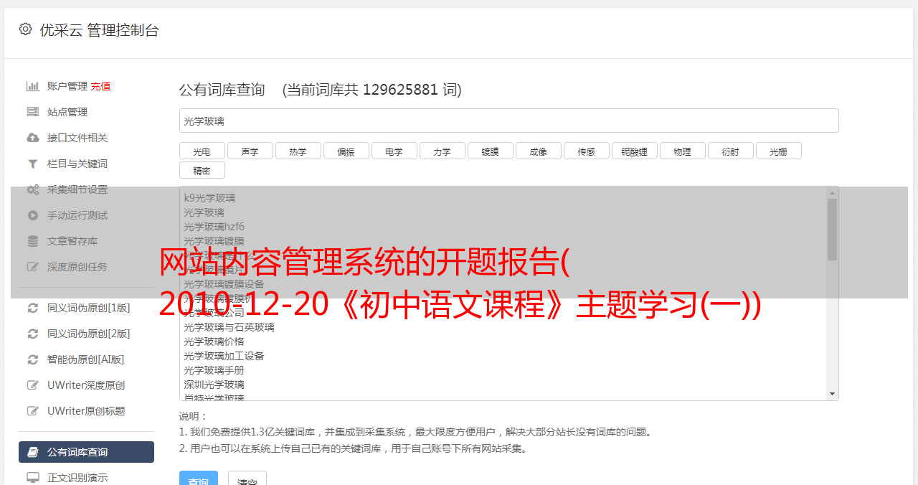
Task: Click the cloud upload icon for 接口文件相关
Action: coord(33,138)
